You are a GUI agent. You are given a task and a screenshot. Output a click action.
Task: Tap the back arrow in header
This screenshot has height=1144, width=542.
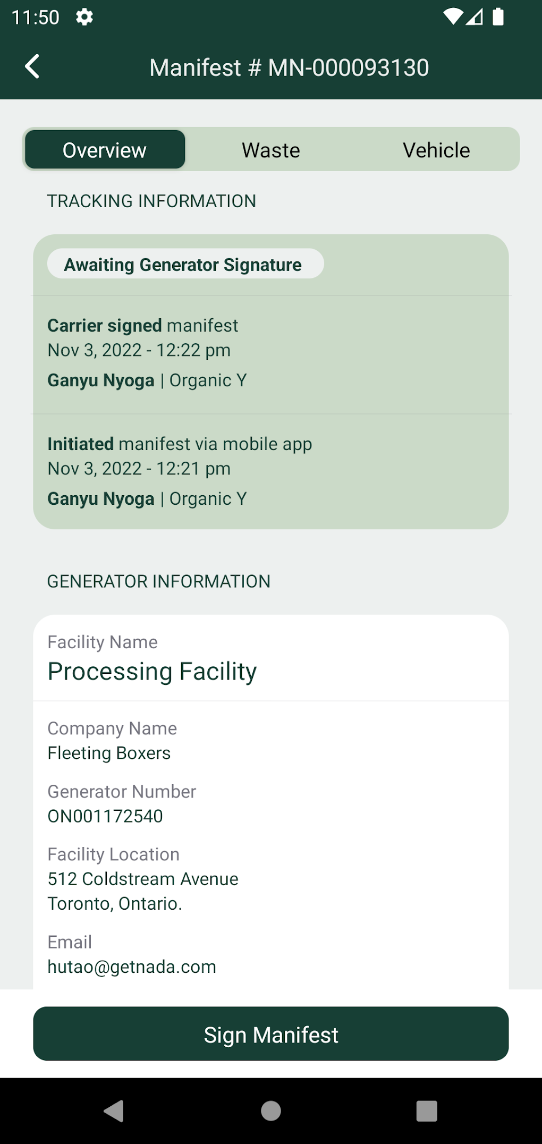32,67
